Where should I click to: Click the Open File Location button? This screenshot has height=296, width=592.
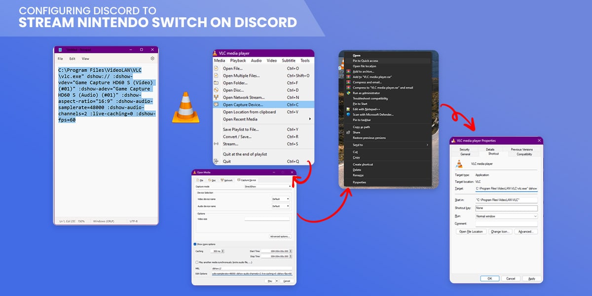pyautogui.click(x=472, y=231)
